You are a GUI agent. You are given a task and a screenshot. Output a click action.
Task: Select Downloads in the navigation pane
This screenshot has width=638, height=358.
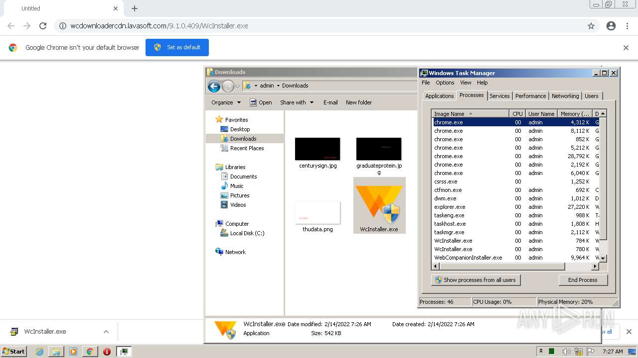243,139
